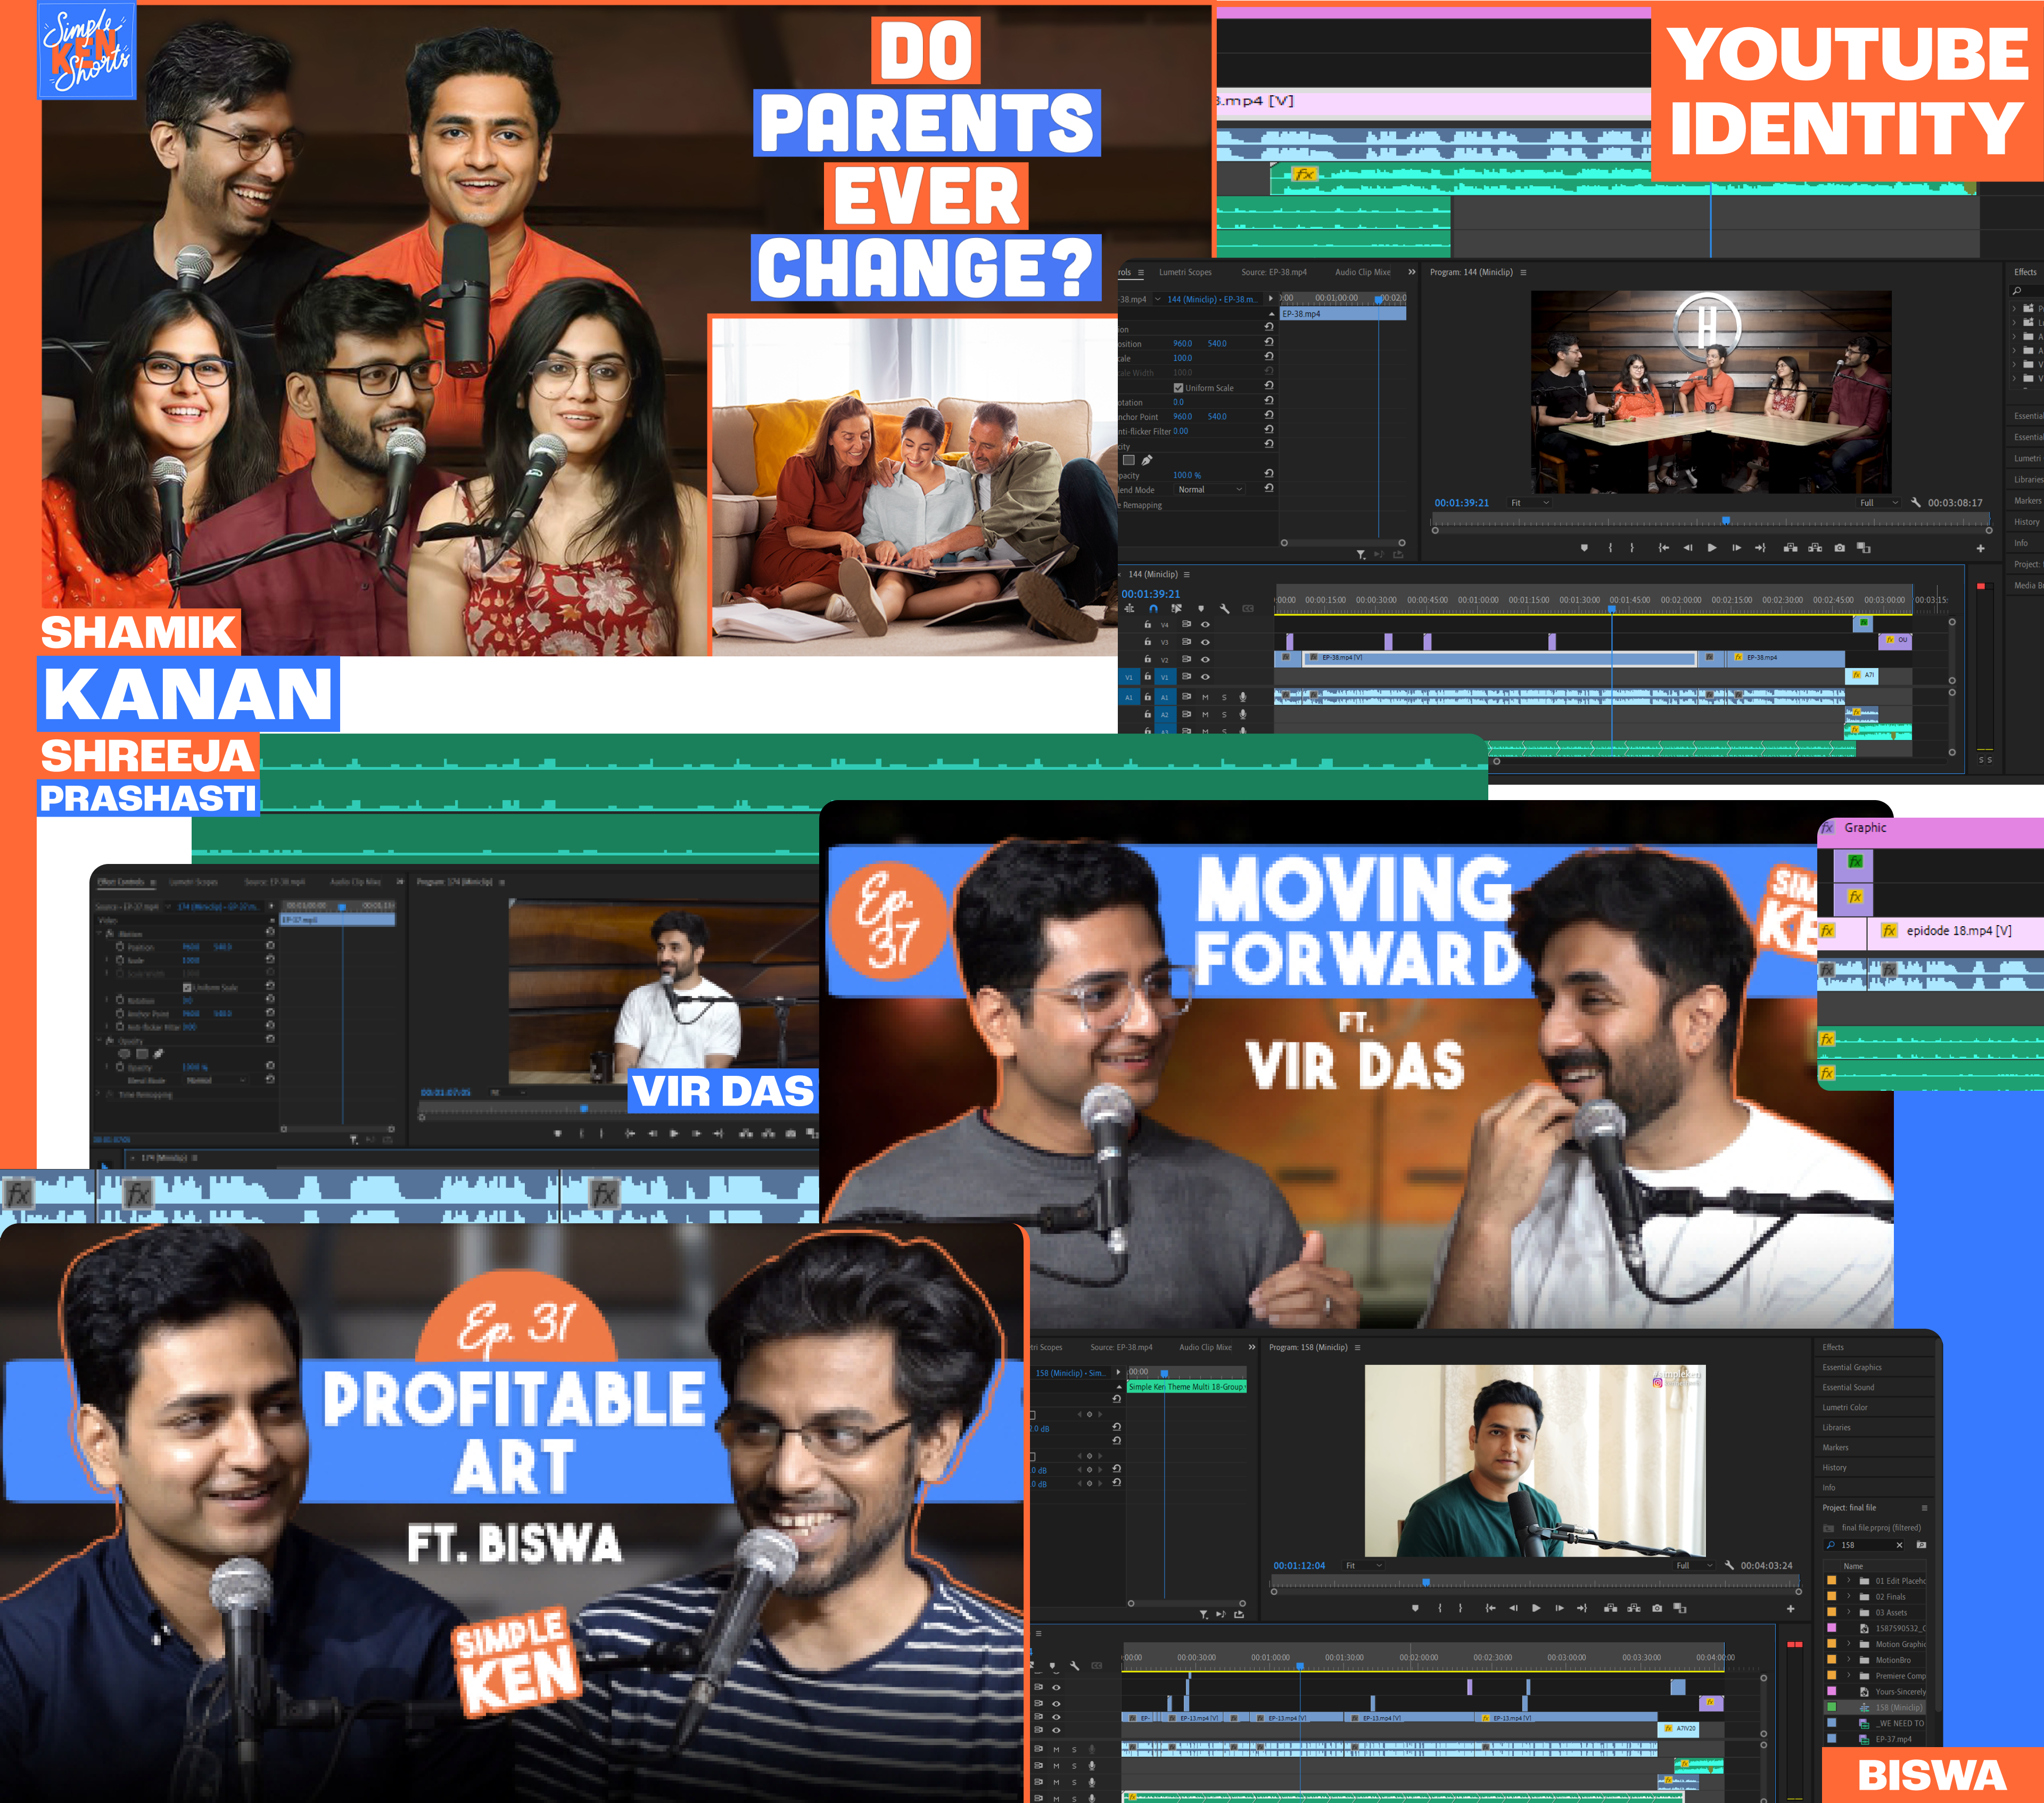This screenshot has width=2044, height=1803.
Task: Select the pen mask tool under Opacity
Action: tap(1147, 460)
